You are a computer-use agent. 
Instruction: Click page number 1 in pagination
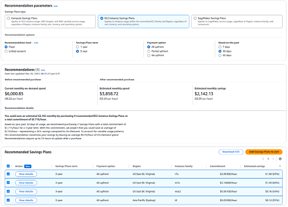pos(268,159)
